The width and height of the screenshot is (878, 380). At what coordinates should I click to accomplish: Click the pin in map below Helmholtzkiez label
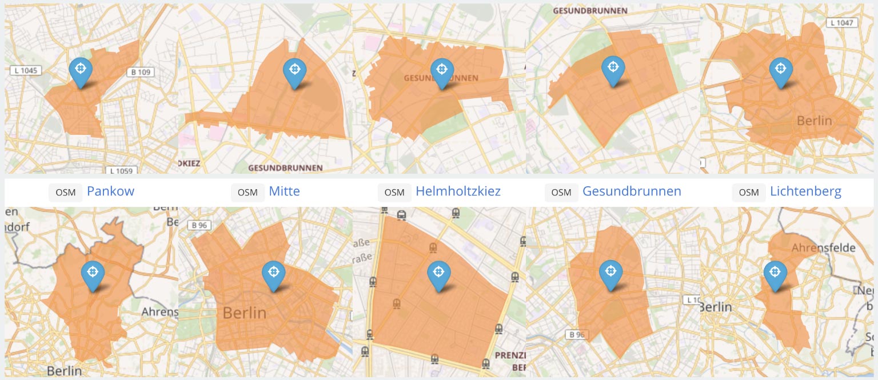(439, 274)
